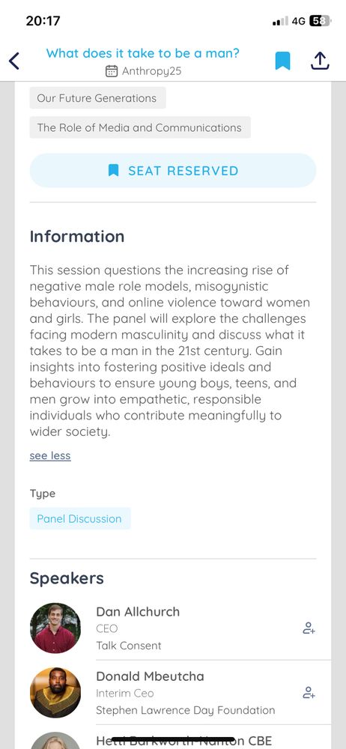Tap bookmark icon inside Seat Reserved button

113,171
